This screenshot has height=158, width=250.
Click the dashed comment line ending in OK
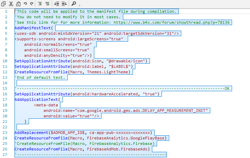point(122,88)
